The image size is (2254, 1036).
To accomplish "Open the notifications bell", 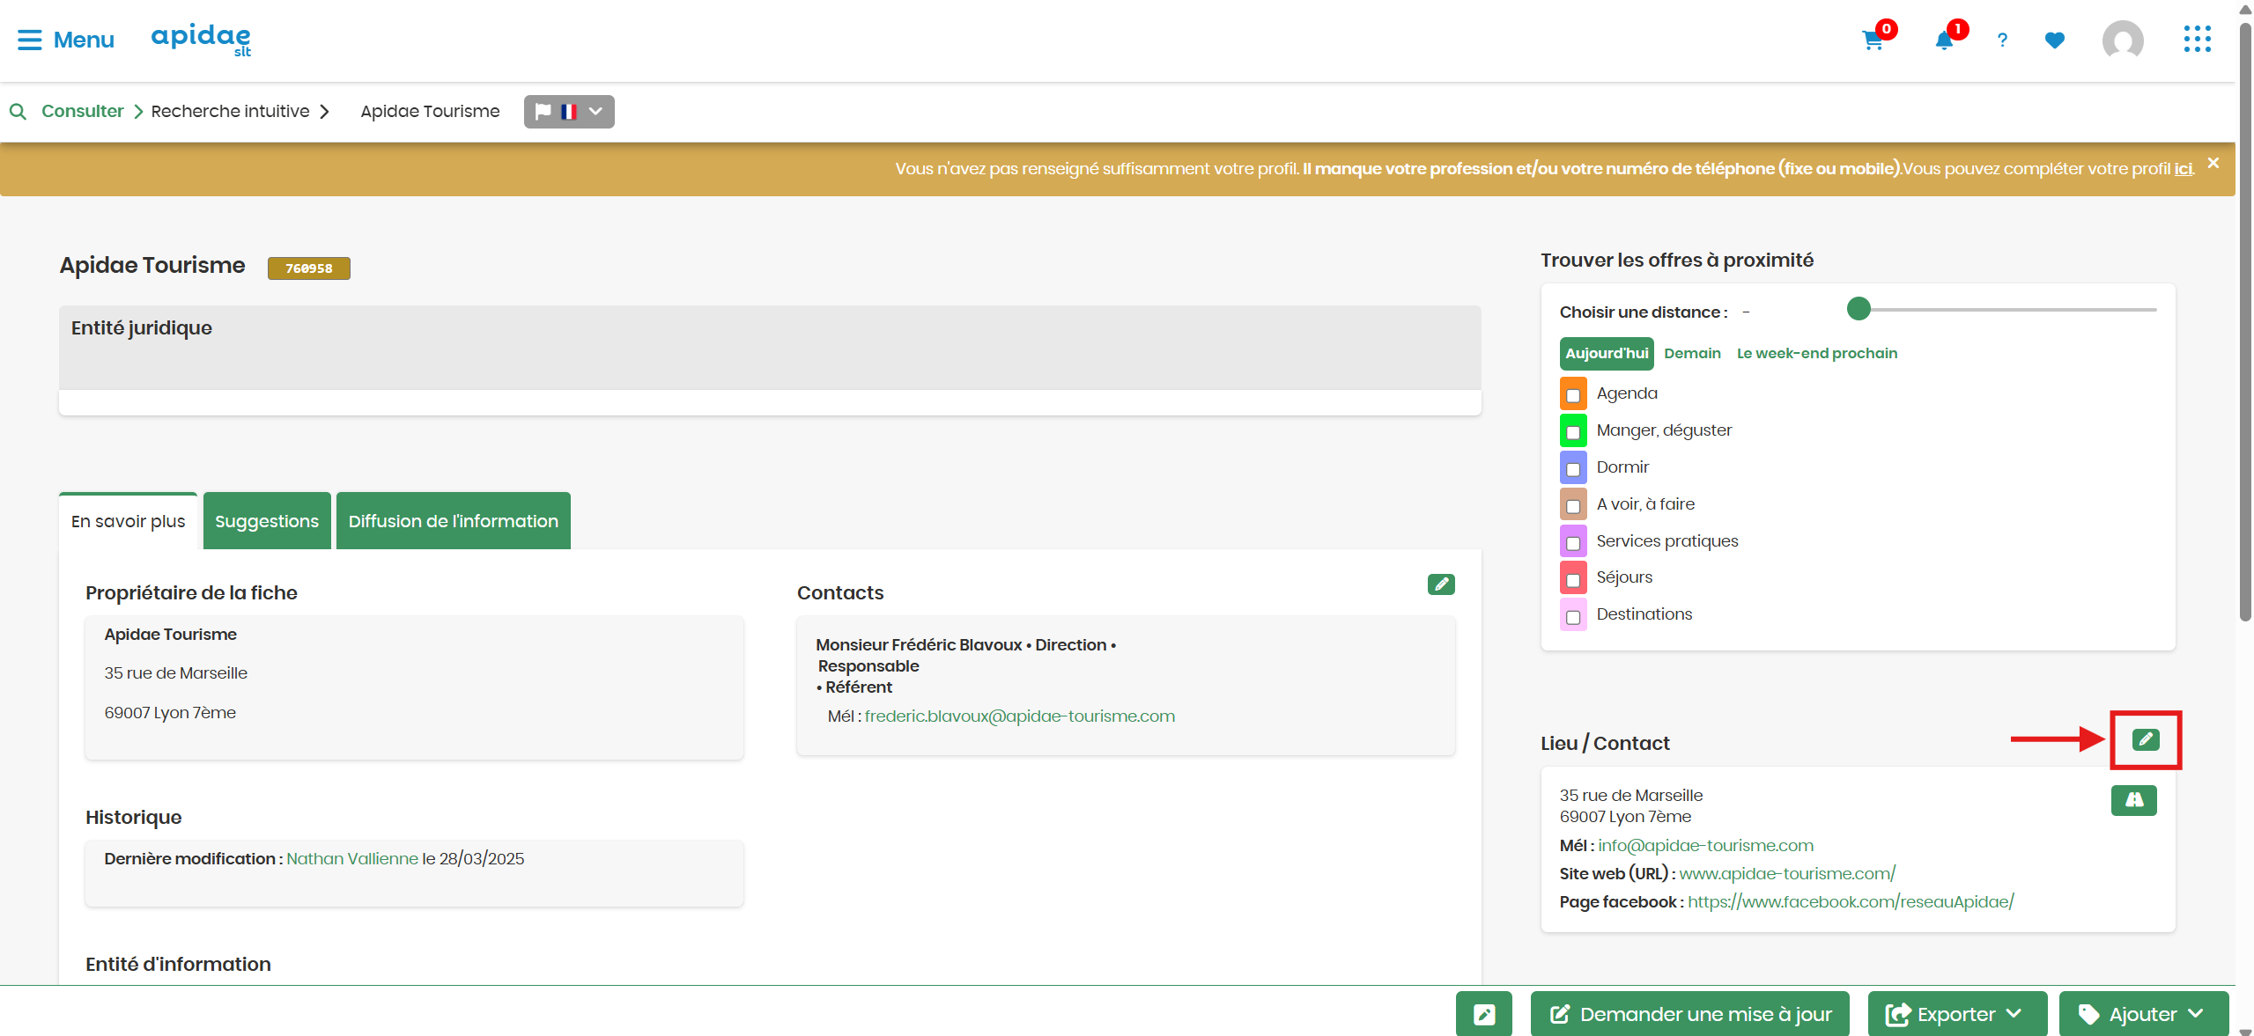I will (1944, 40).
